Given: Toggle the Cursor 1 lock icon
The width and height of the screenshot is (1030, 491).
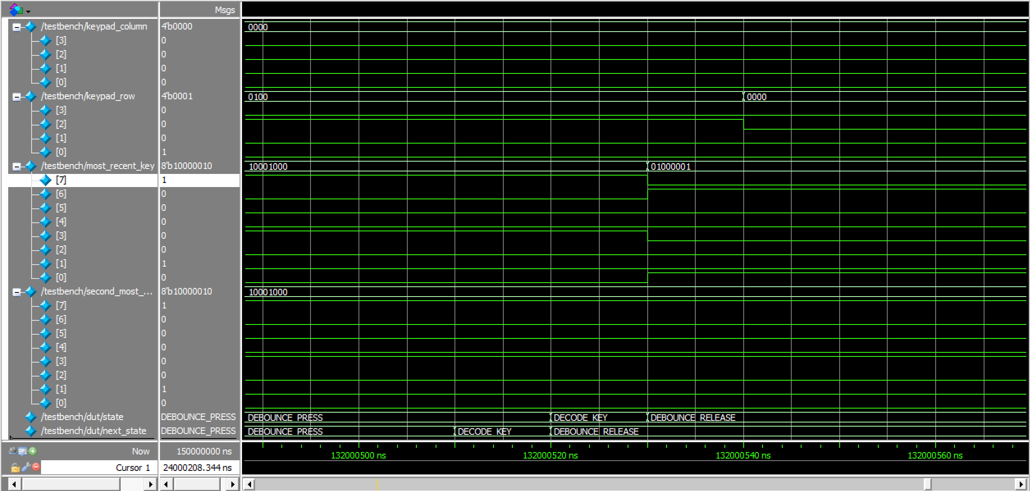Looking at the screenshot, I should (15, 467).
